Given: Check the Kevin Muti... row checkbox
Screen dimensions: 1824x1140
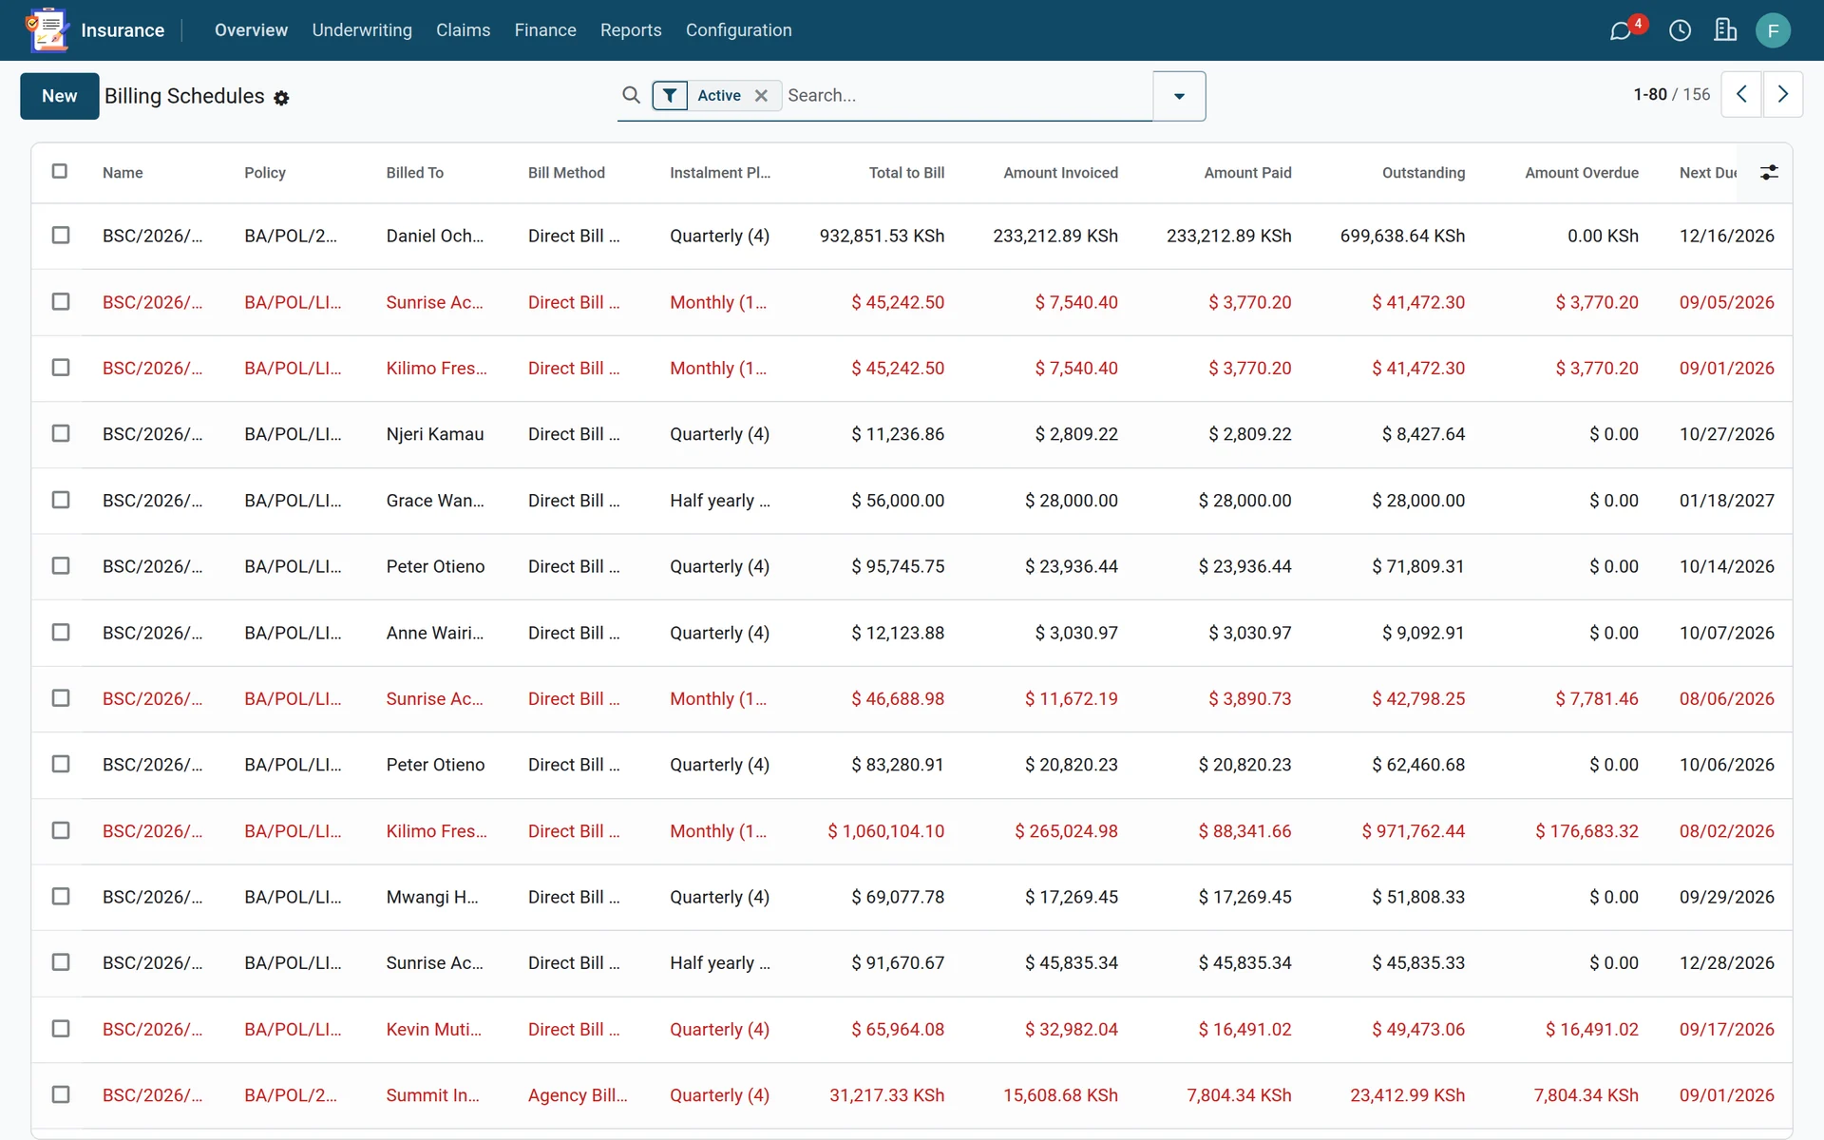Looking at the screenshot, I should (x=61, y=1028).
